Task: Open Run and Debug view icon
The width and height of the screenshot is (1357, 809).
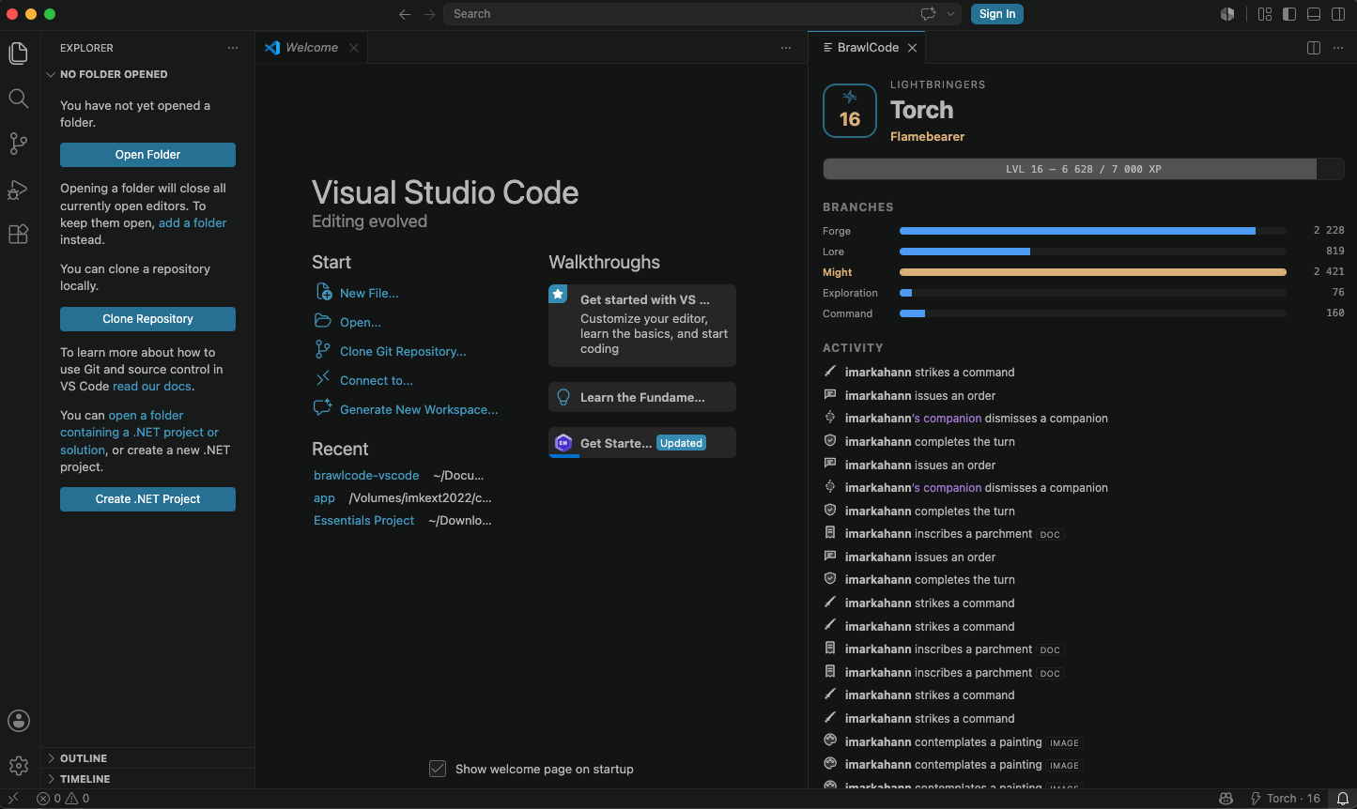Action: coord(19,190)
